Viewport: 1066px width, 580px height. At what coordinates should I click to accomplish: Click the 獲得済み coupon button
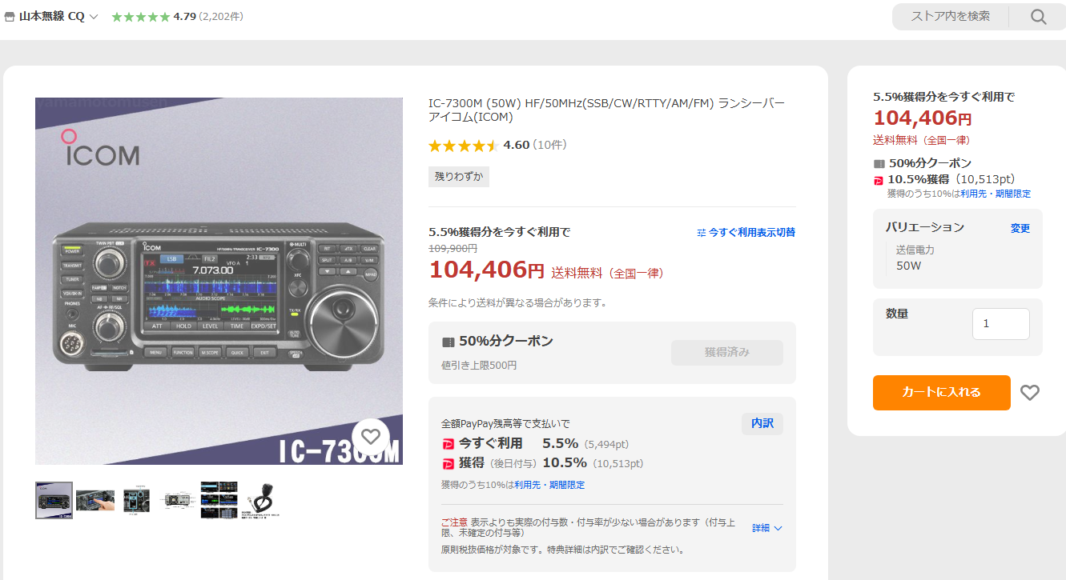tap(727, 352)
